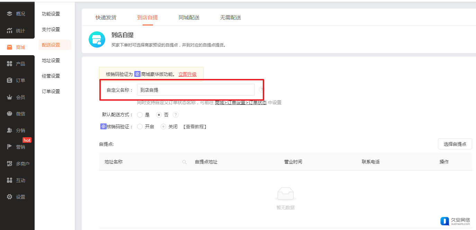Screen dimensions: 476x230
Task: Open the 无需配送 tab
Action: click(231, 18)
